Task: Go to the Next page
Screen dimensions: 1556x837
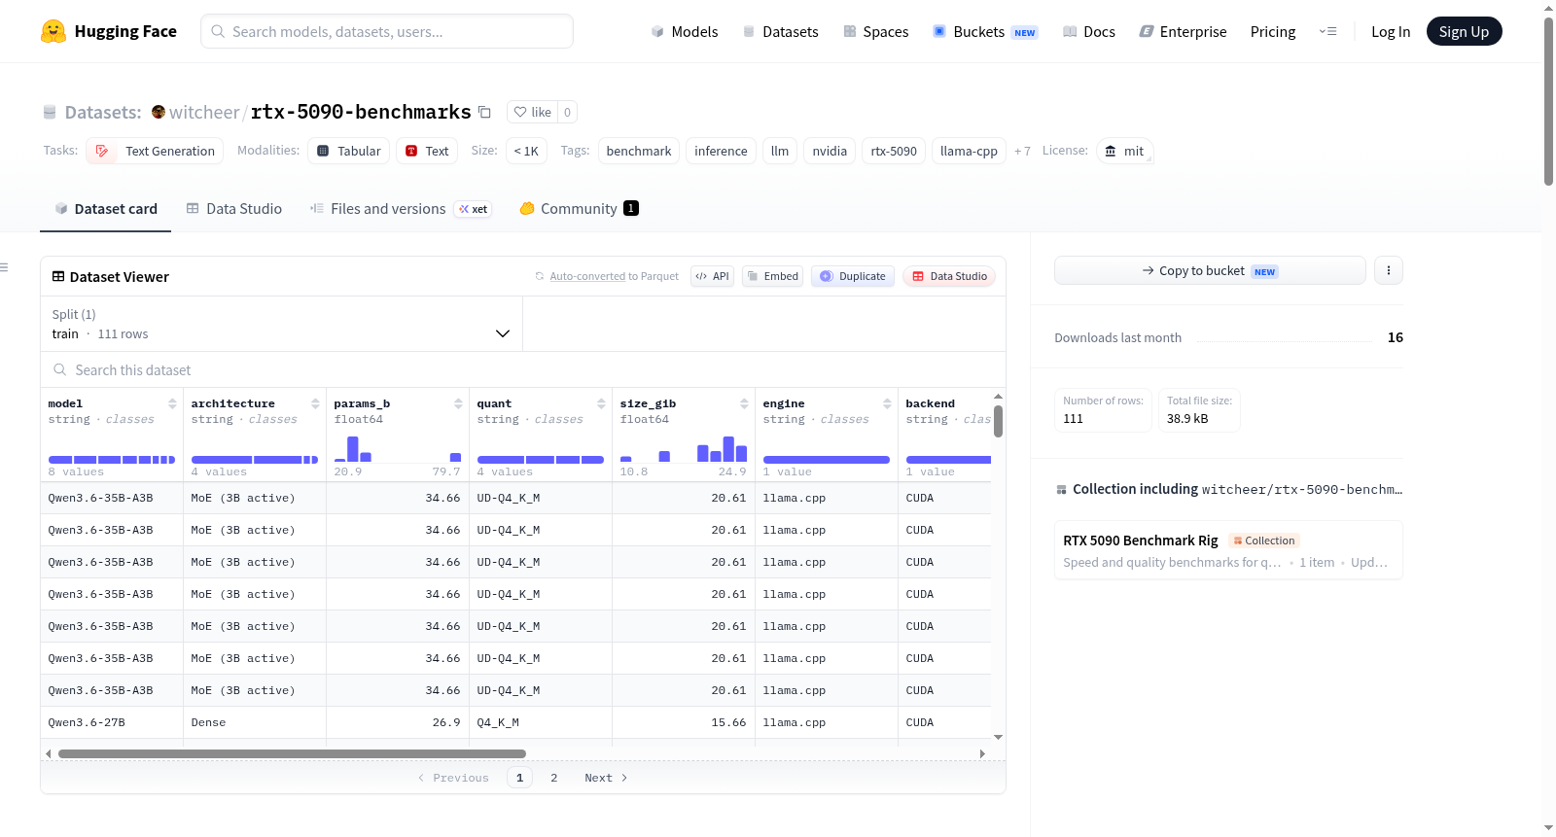Action: [x=605, y=778]
